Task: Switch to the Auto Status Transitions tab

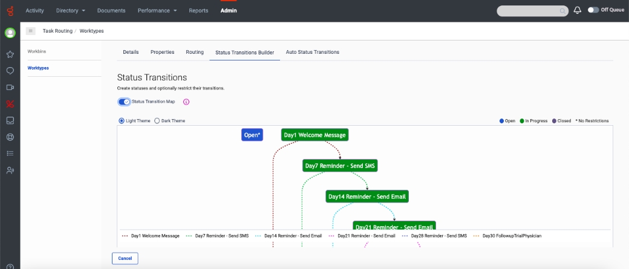Action: tap(312, 52)
